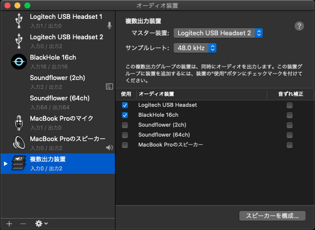Click the microphone icon of MacBook Proのマイク
The image size is (315, 230).
19,123
